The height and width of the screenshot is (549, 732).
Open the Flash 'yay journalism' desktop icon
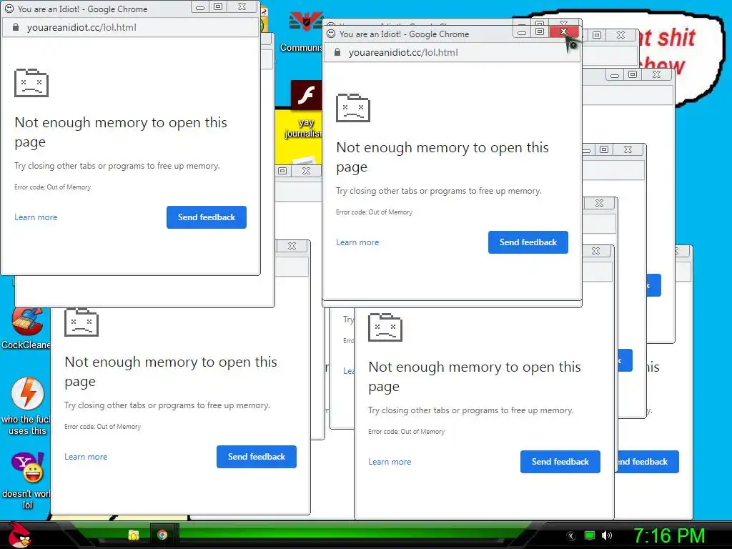click(x=306, y=109)
